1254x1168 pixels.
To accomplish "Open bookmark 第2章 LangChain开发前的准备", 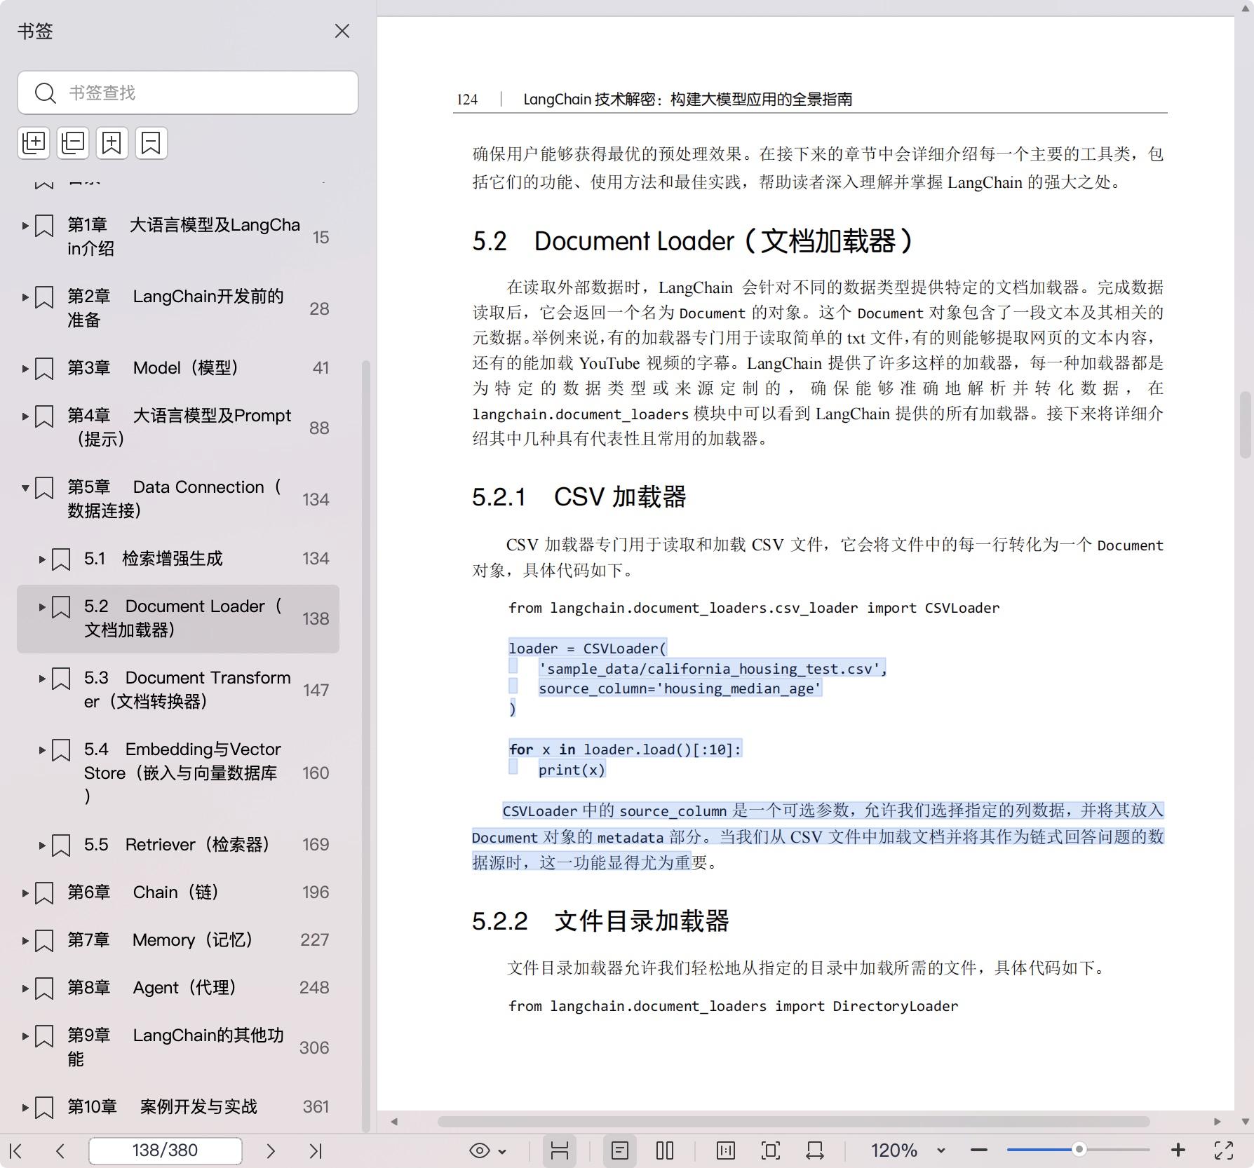I will [175, 308].
